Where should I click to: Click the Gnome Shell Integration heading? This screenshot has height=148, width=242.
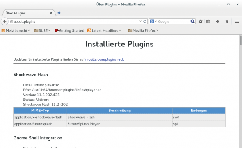(x=38, y=138)
